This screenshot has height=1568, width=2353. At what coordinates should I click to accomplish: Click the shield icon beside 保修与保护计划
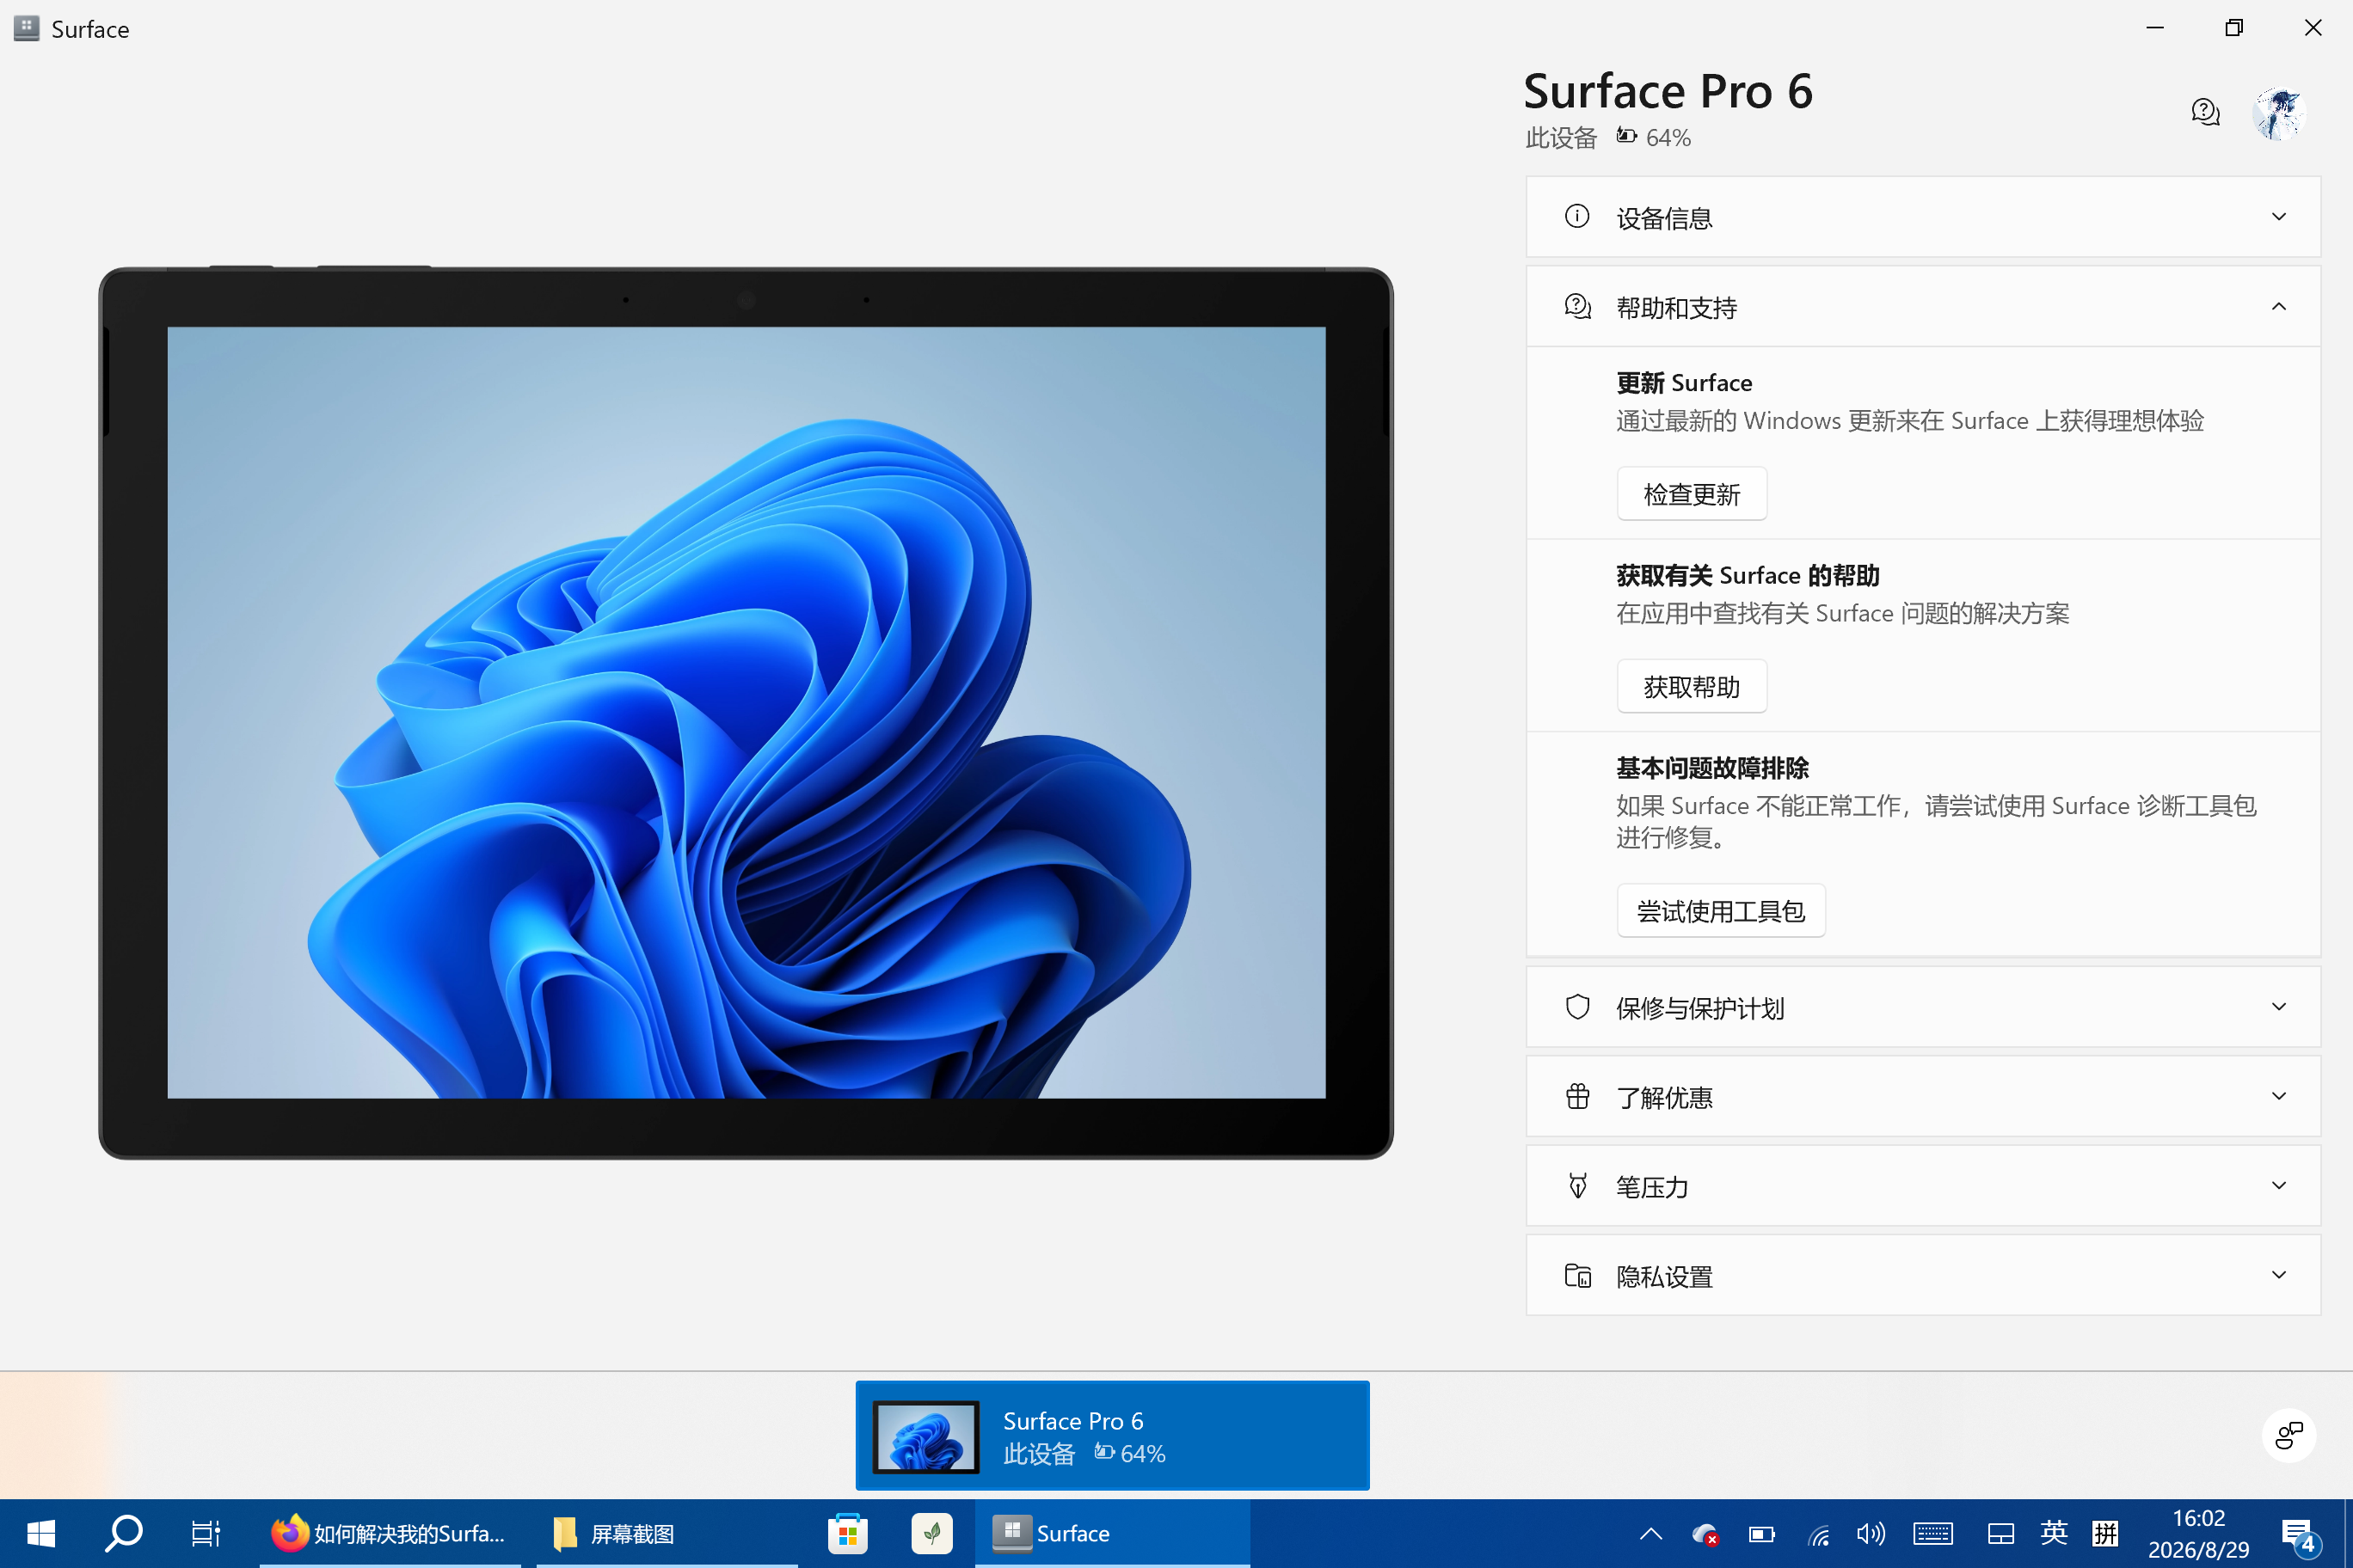coord(1577,1007)
